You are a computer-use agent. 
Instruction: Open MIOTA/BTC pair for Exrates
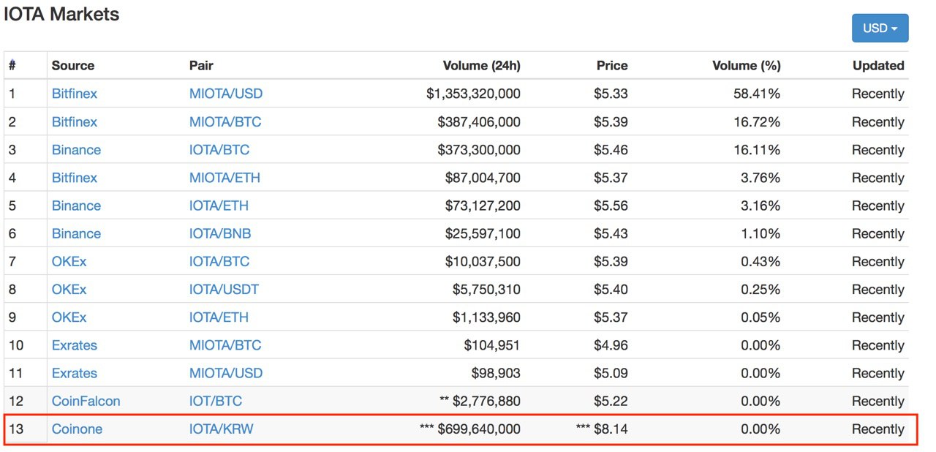pyautogui.click(x=225, y=344)
